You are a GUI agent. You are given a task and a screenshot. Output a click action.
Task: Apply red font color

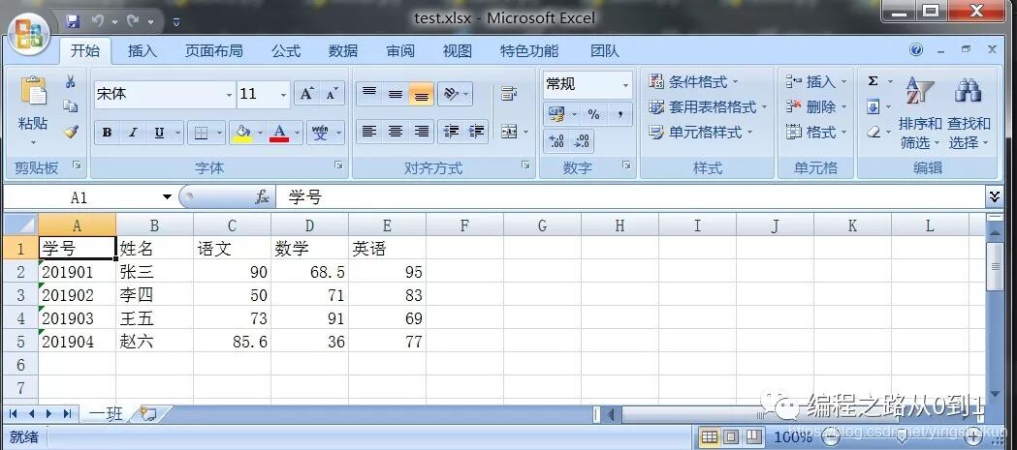tap(279, 133)
